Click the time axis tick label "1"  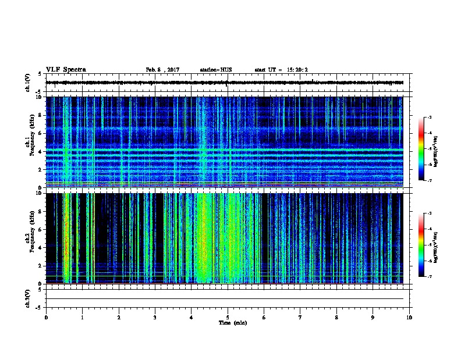coord(82,318)
